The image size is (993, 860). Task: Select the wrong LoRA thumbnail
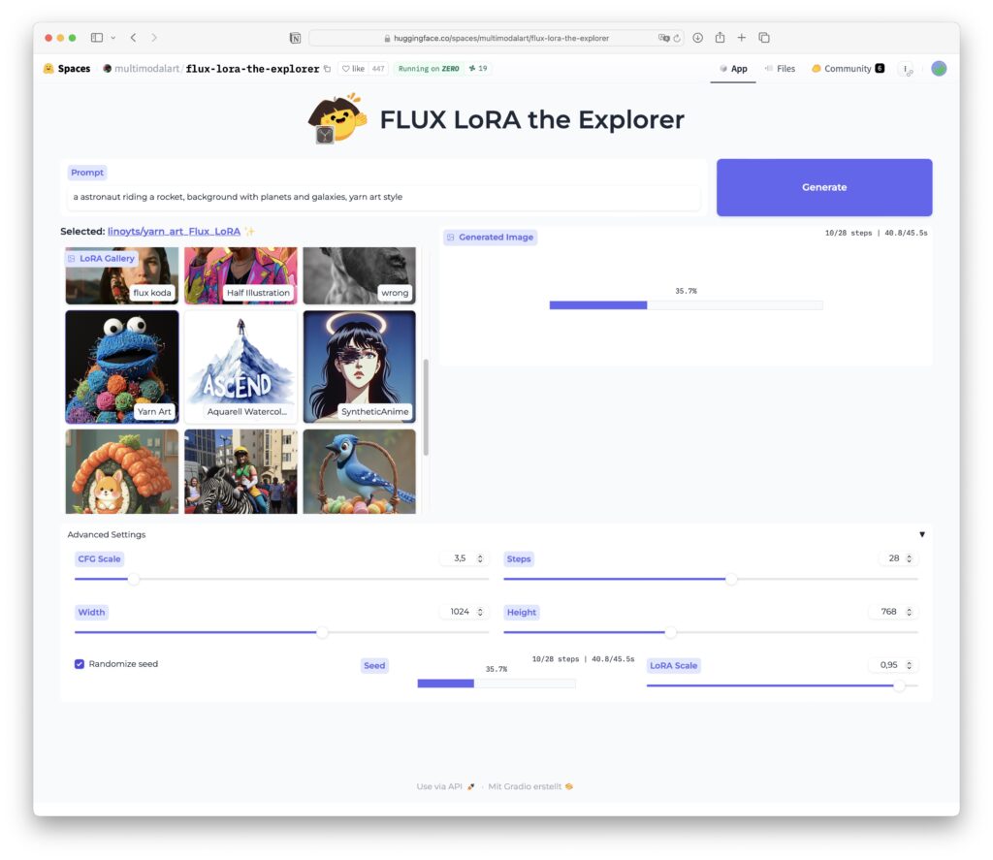pos(360,275)
